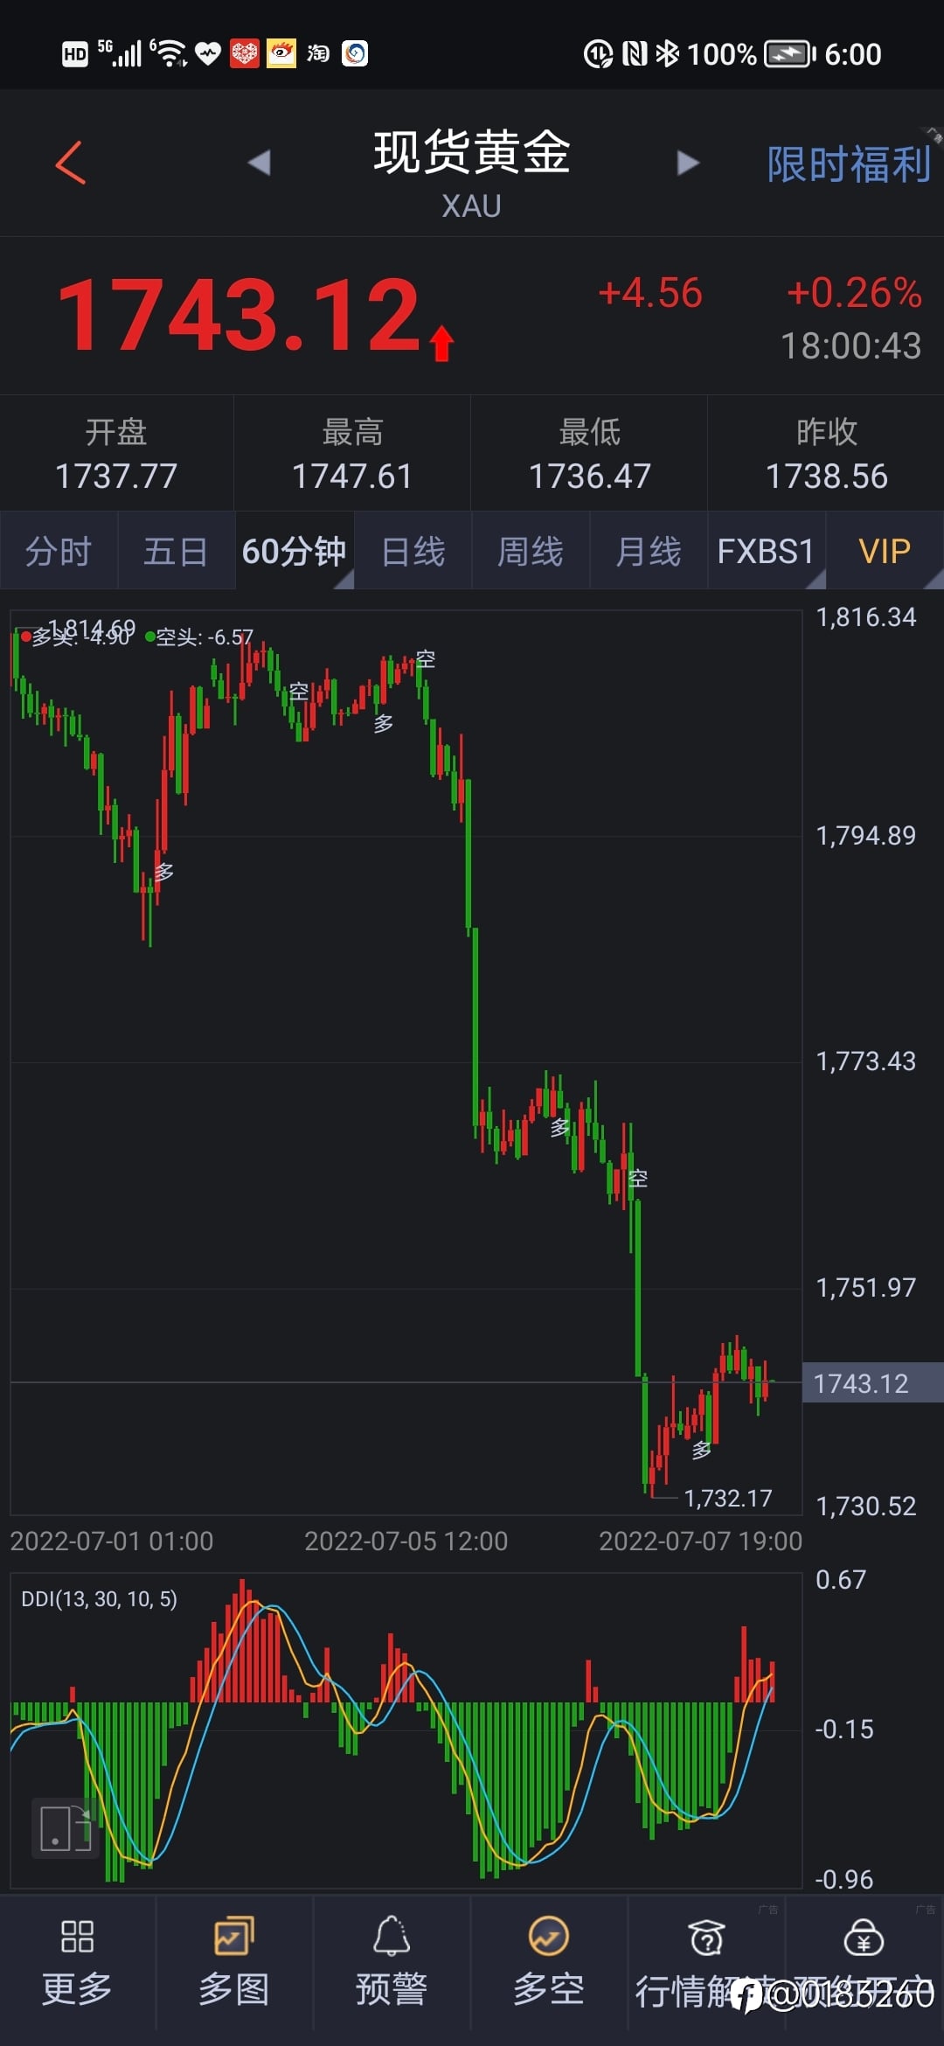Tap the 1,751.97 price axis label
944x2046 pixels.
865,1288
